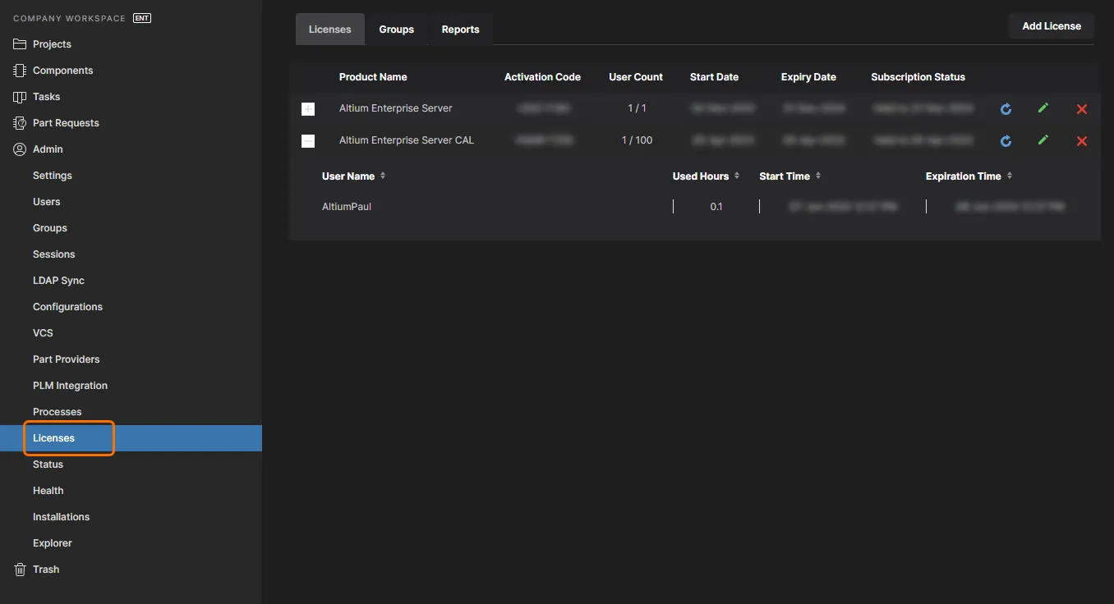The image size is (1114, 604).
Task: Click the Add License button
Action: click(1052, 26)
